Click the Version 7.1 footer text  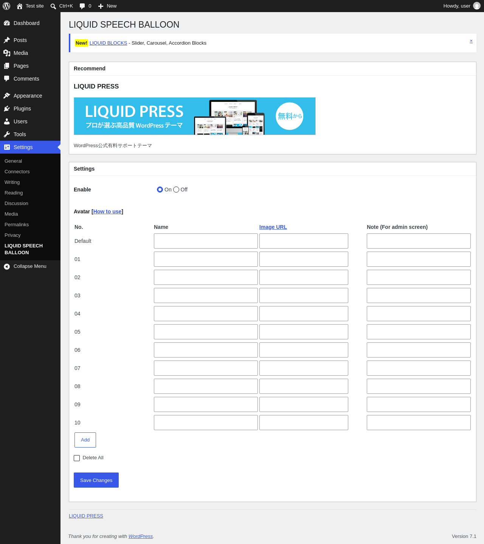click(x=464, y=536)
